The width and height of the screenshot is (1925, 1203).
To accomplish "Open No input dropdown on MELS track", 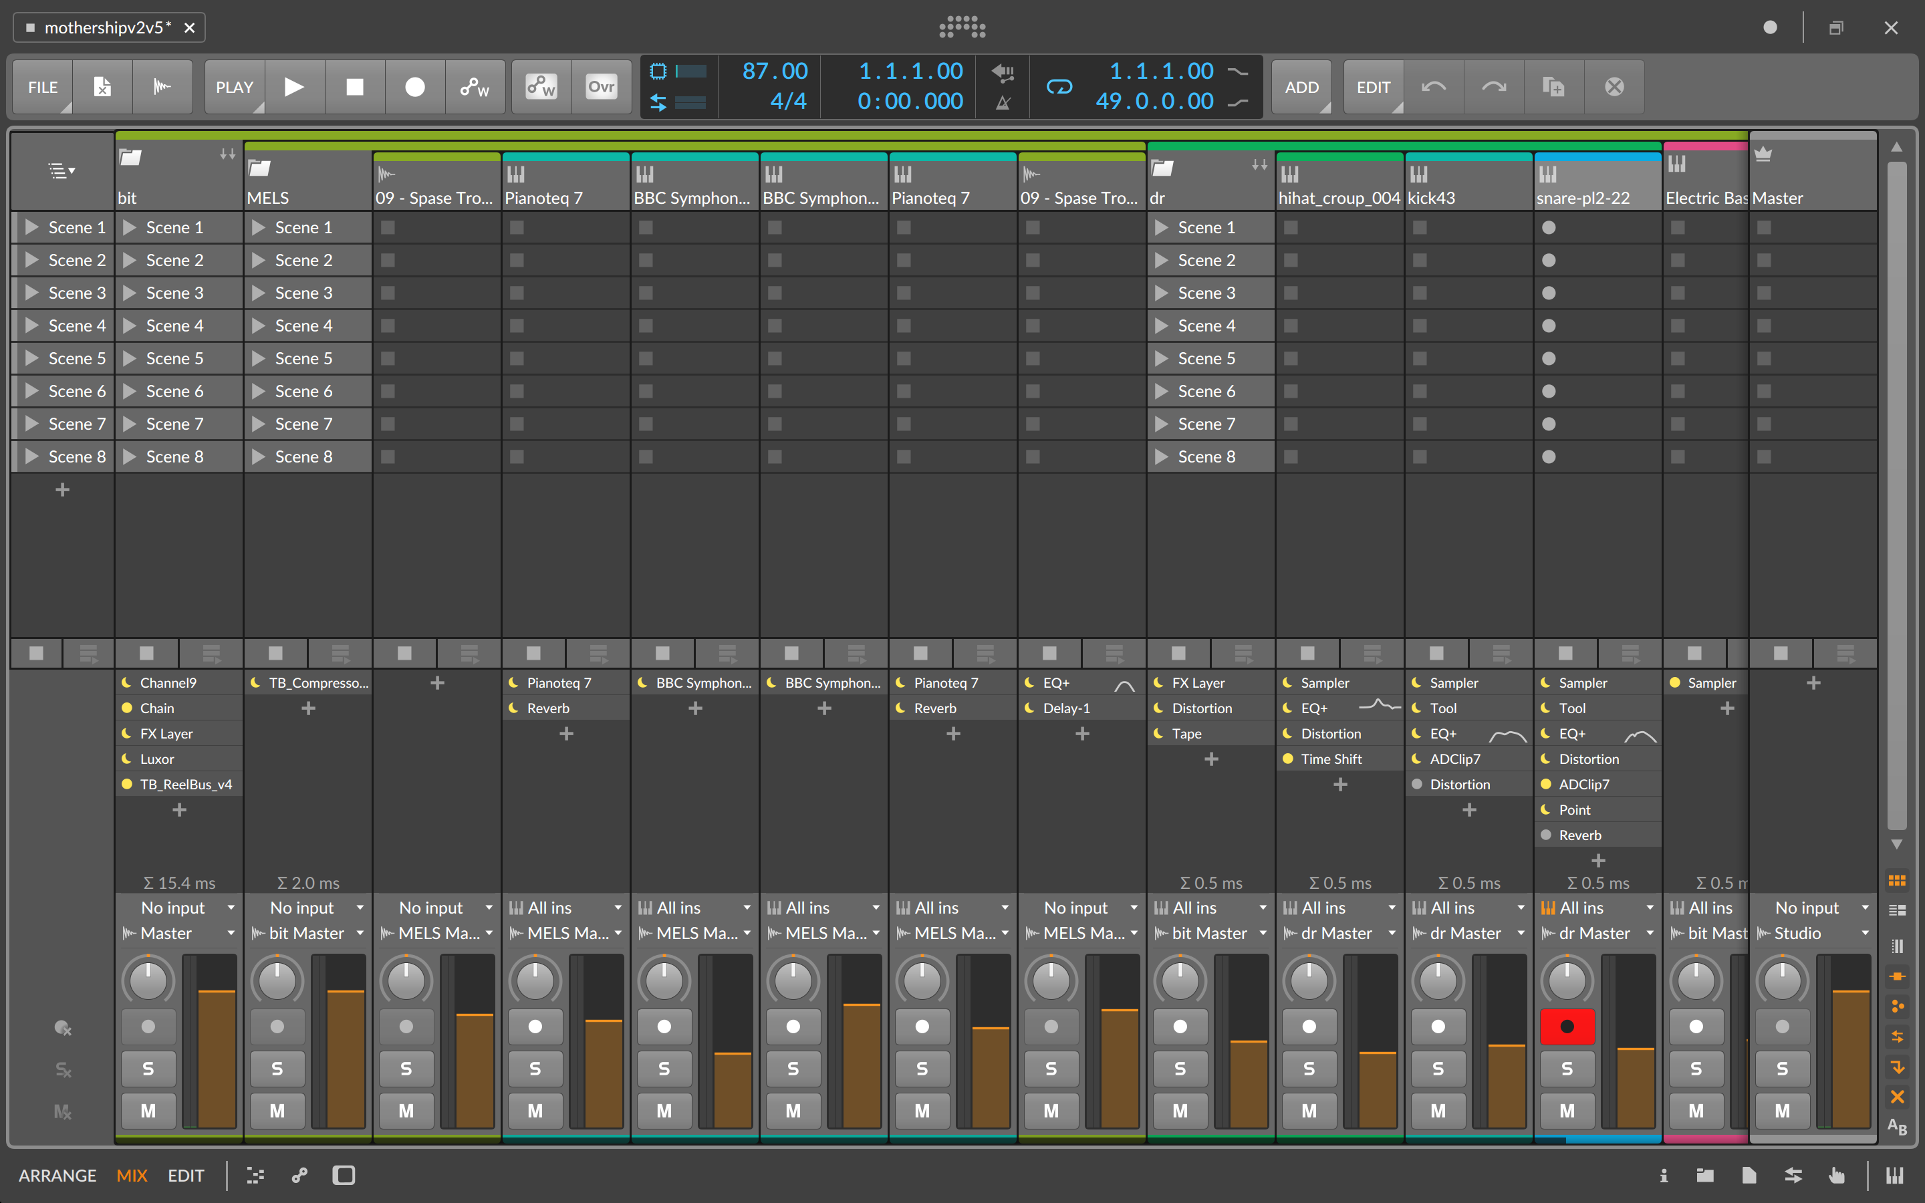I will tap(307, 908).
